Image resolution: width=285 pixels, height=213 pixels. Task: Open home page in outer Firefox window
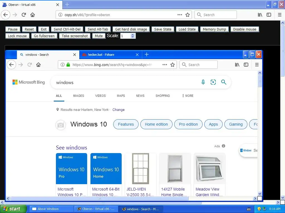pyautogui.click(x=33, y=15)
